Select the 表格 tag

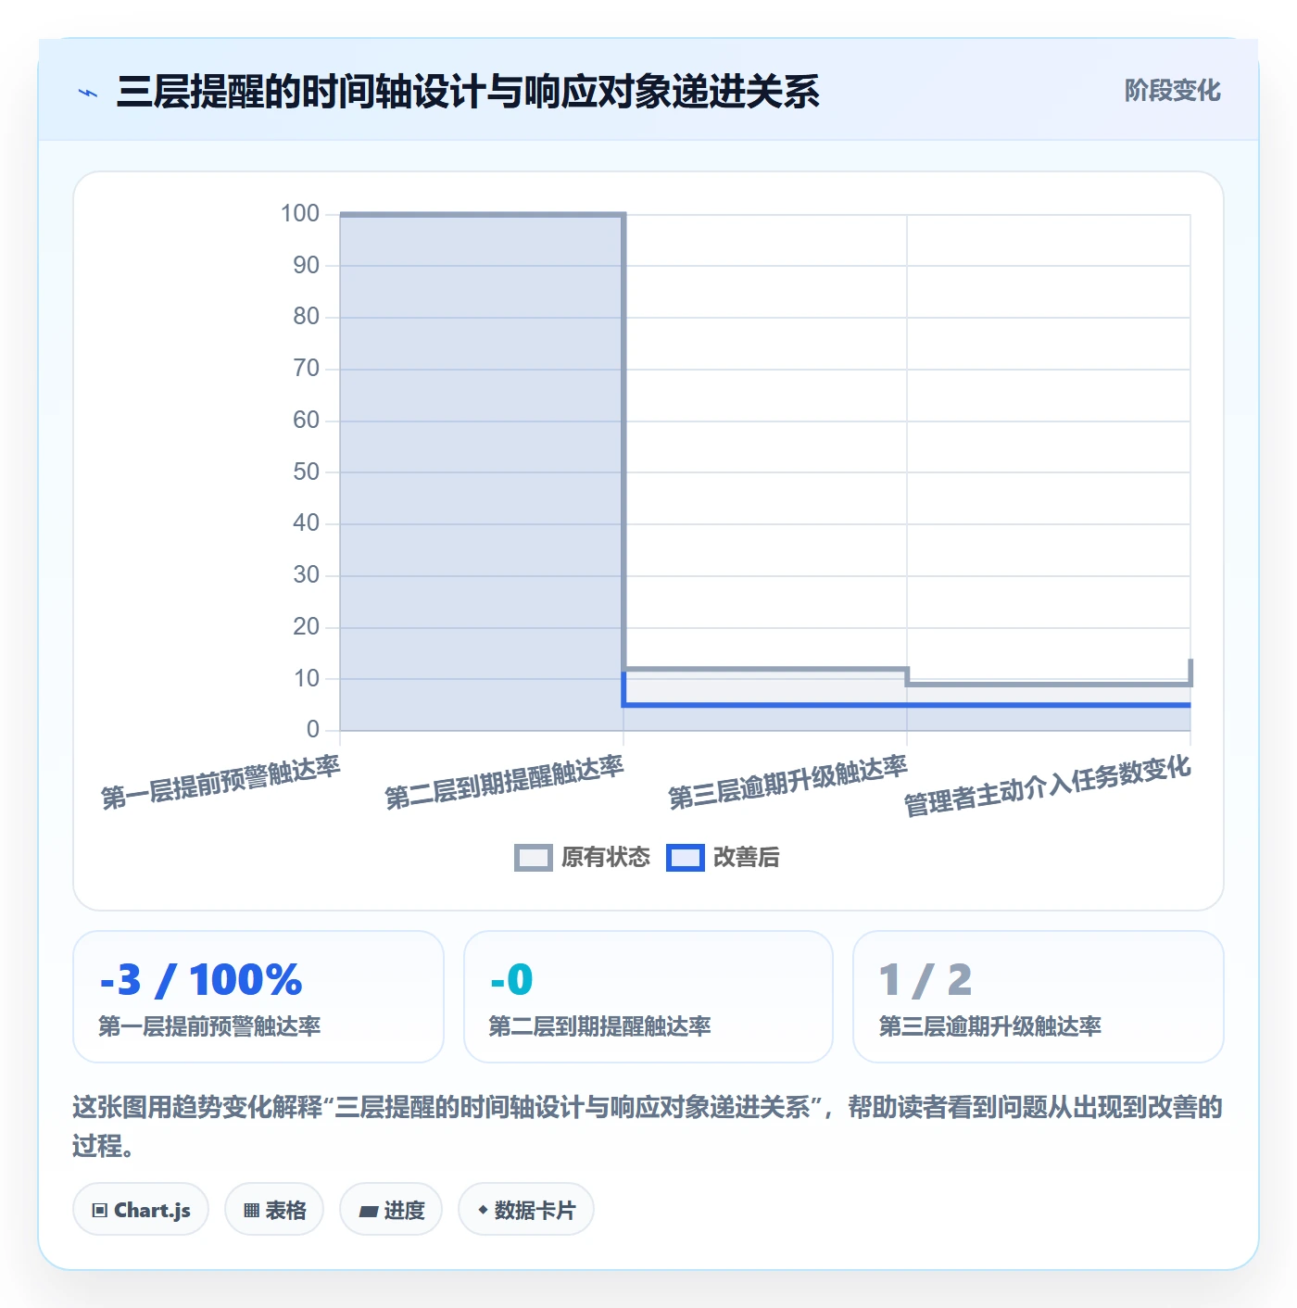(x=274, y=1210)
